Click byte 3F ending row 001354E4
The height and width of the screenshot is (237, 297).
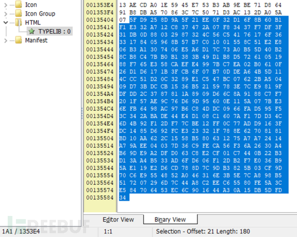(278, 124)
